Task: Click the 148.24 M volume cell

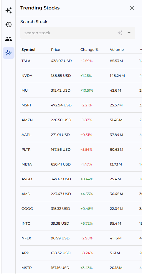Action: pos(117,76)
